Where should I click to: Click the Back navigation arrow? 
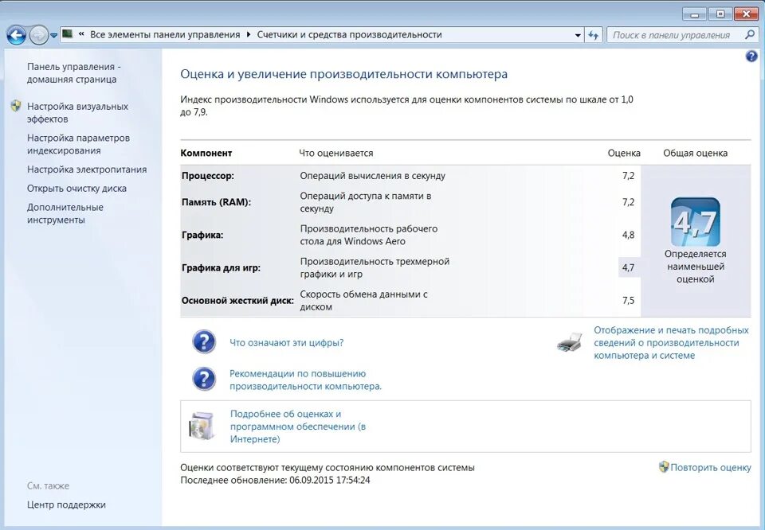click(x=16, y=35)
